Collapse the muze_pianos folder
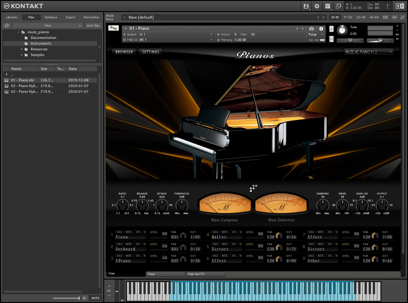 pyautogui.click(x=18, y=32)
